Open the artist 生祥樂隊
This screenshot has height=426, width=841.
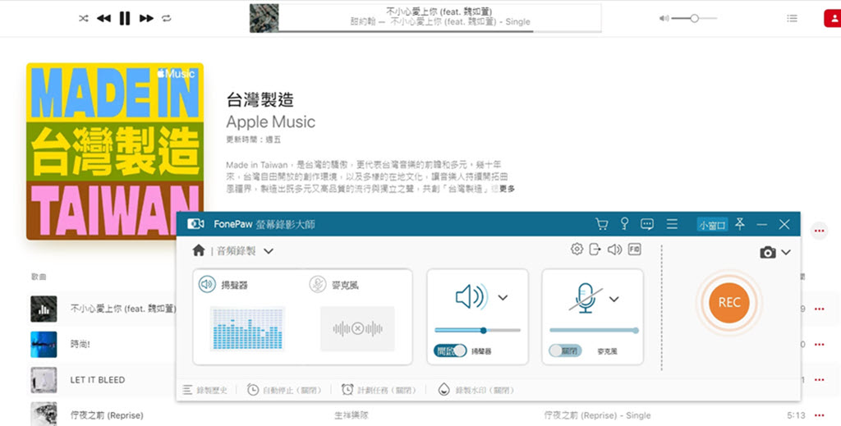352,415
